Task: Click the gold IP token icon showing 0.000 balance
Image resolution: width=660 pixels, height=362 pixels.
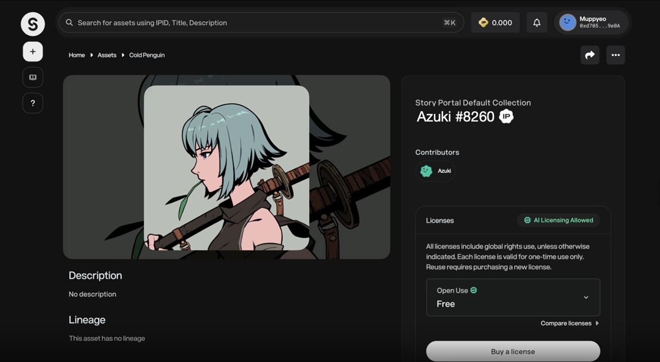Action: click(483, 22)
